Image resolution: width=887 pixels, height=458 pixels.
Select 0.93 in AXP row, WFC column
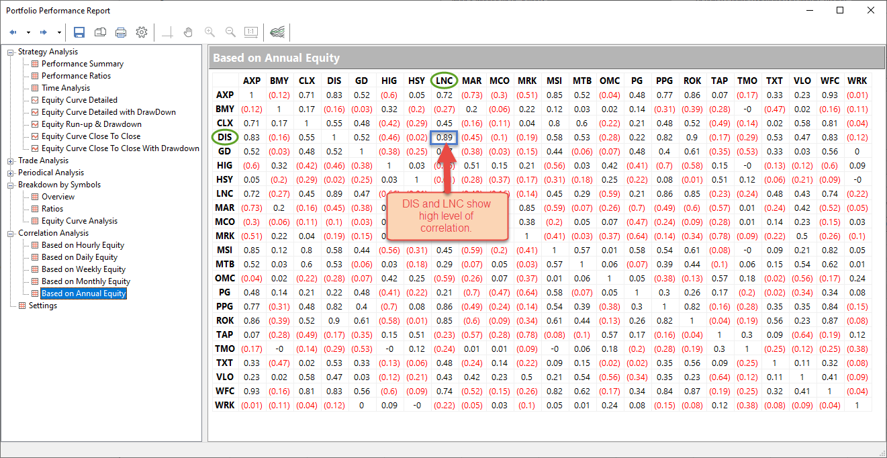point(829,95)
